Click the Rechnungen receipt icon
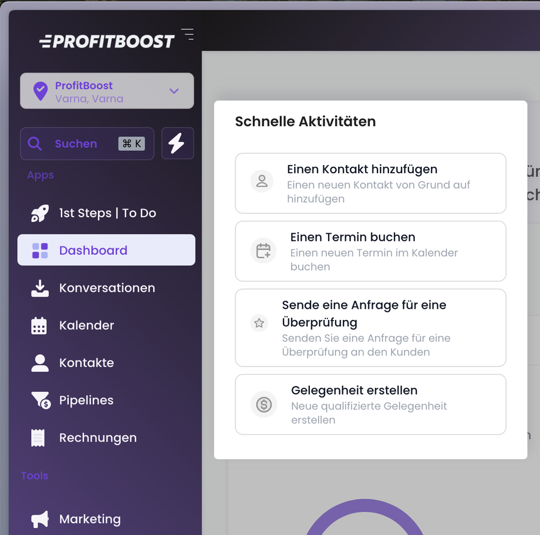The height and width of the screenshot is (535, 540). click(x=39, y=438)
